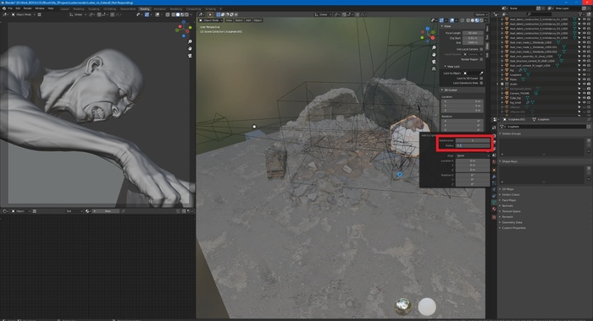The image size is (593, 321).
Task: Open the Select menu in the right viewport
Action: click(x=239, y=20)
